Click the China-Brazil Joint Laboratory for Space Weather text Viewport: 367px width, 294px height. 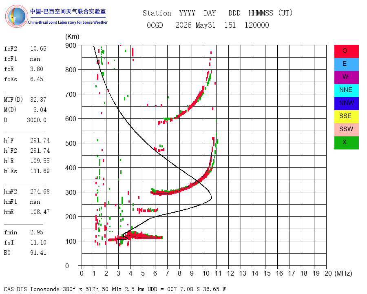(68, 22)
